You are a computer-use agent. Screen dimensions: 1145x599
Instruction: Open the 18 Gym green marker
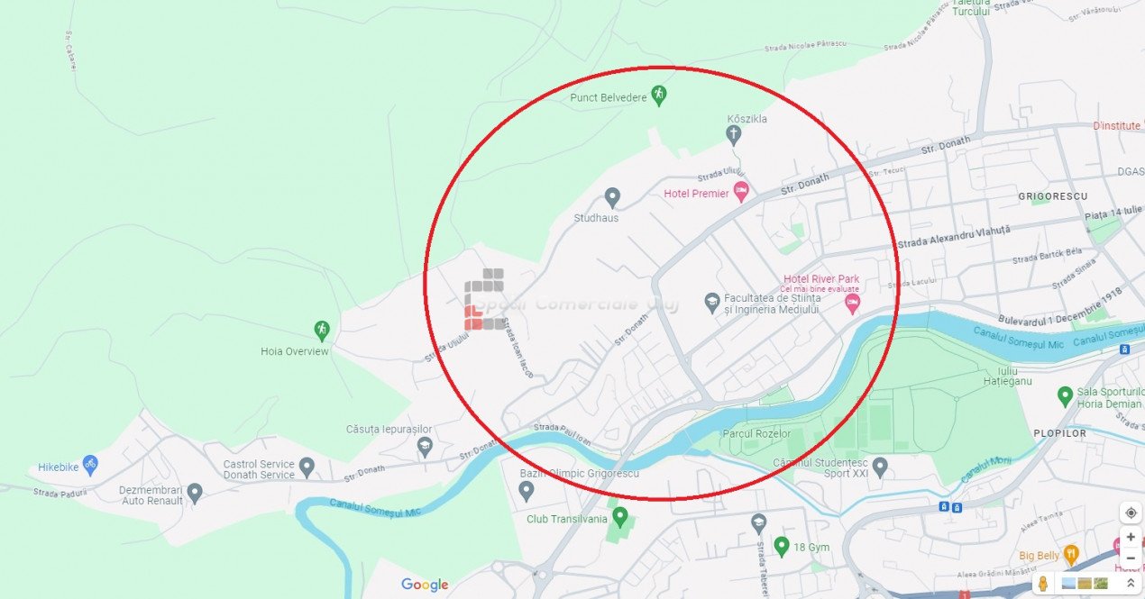782,546
